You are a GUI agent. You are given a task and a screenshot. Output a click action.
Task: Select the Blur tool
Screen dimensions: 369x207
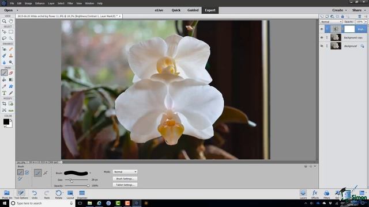click(4, 63)
